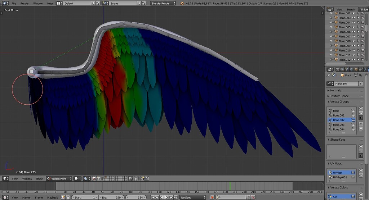Click the lock camera and layers icon
Viewport: 369px width, 200px height.
point(130,179)
